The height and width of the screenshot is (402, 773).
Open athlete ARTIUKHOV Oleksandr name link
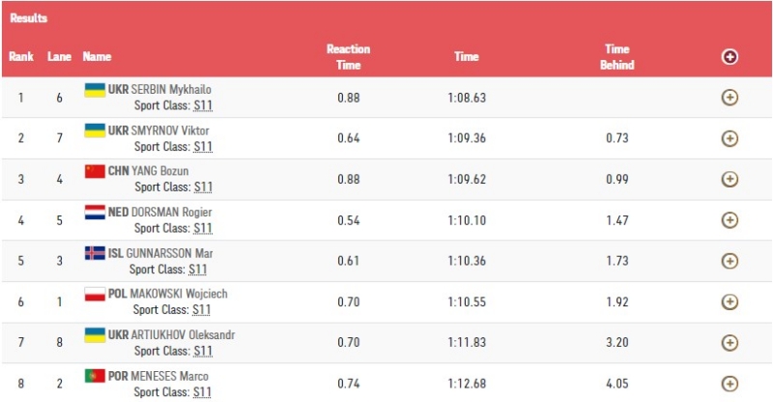[x=183, y=335]
